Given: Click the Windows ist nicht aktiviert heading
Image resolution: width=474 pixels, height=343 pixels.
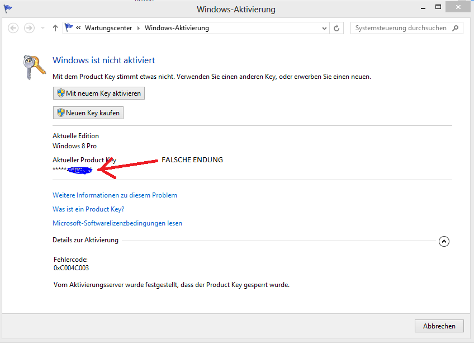Looking at the screenshot, I should 104,60.
